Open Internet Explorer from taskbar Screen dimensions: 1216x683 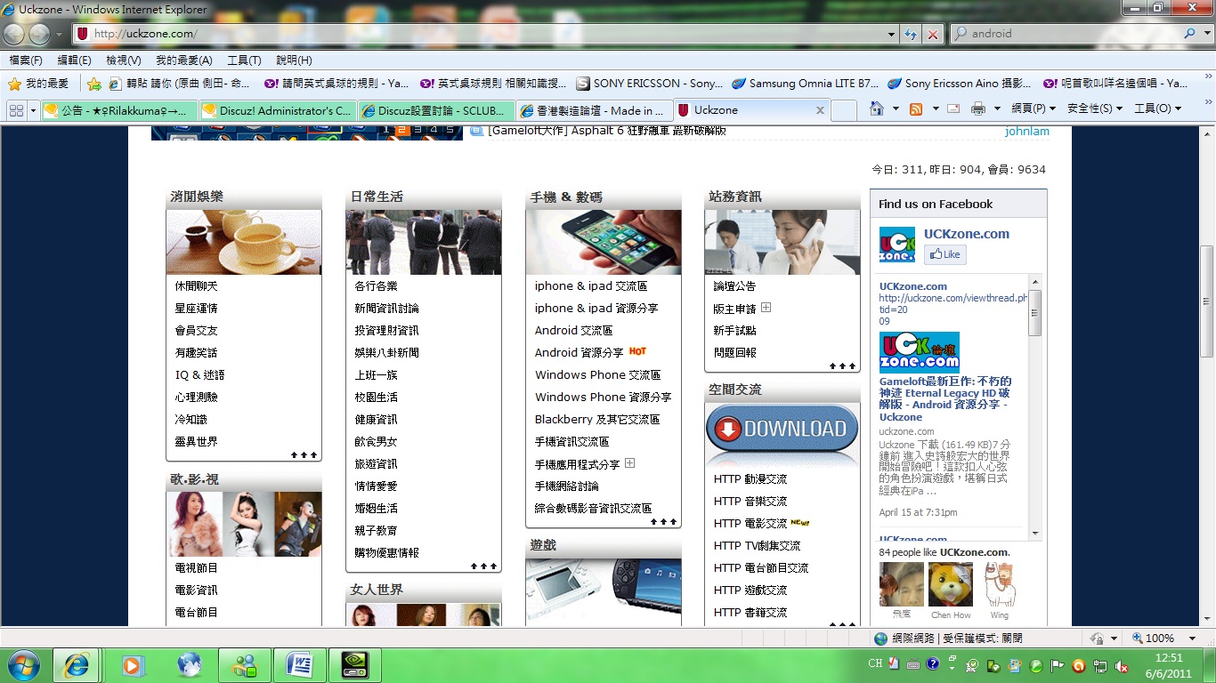click(x=76, y=665)
